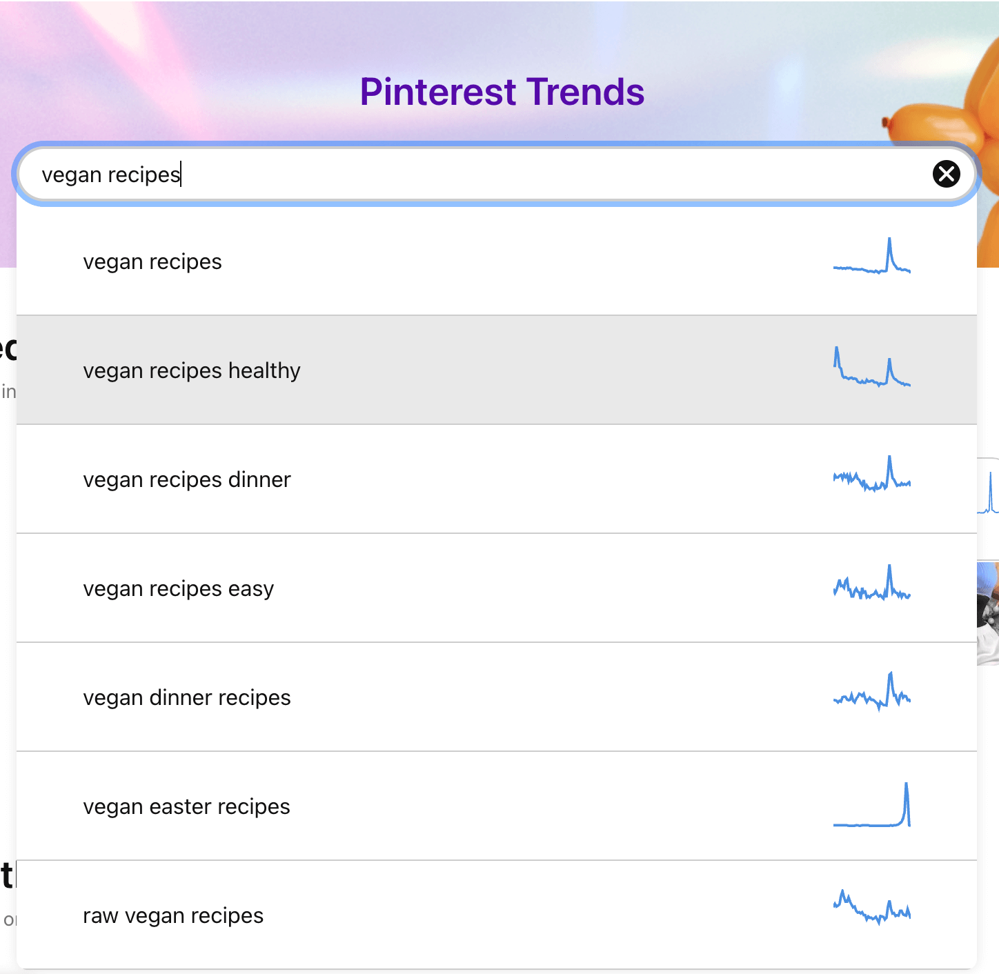999x974 pixels.
Task: Click the sparkline chart for 'vegan recipes'
Action: click(x=871, y=257)
